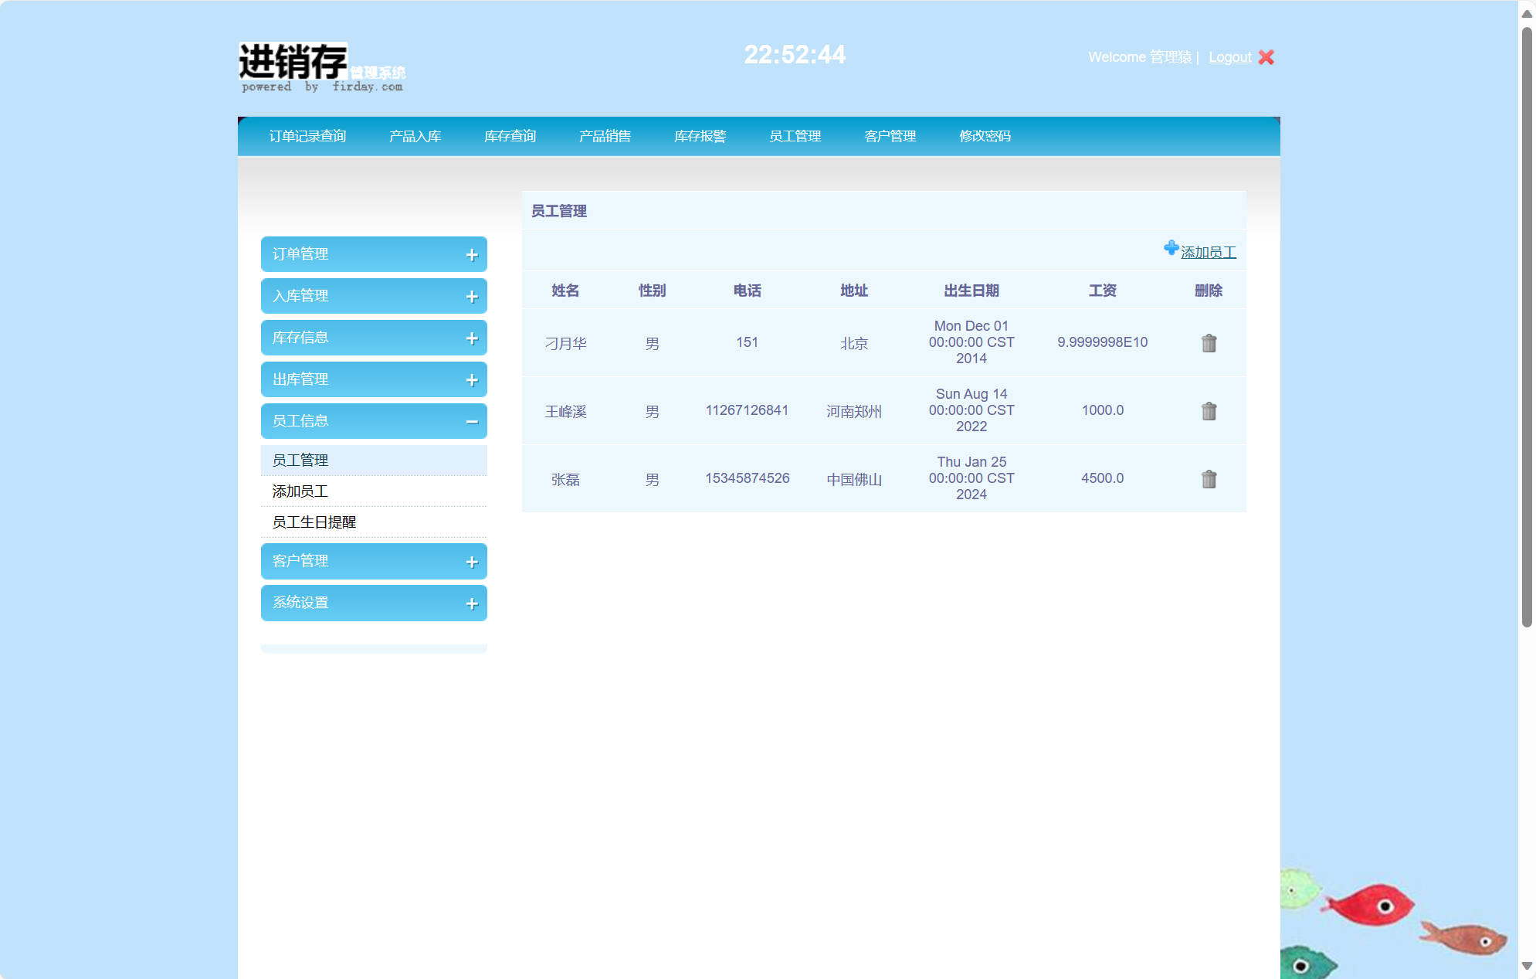Go to 库存报警 in the navigation bar
This screenshot has width=1536, height=979.
pyautogui.click(x=700, y=137)
